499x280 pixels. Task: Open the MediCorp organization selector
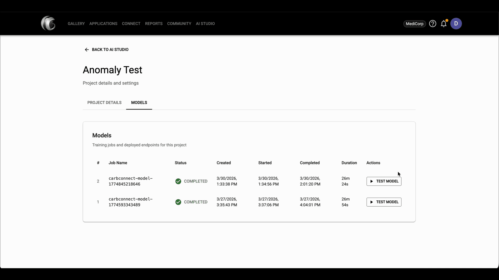pyautogui.click(x=415, y=24)
